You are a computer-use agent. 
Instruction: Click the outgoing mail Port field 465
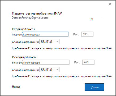(x=88, y=62)
